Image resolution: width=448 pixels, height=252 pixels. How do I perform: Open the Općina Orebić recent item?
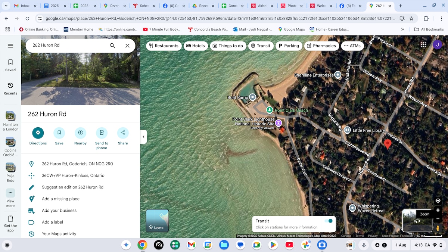click(10, 147)
